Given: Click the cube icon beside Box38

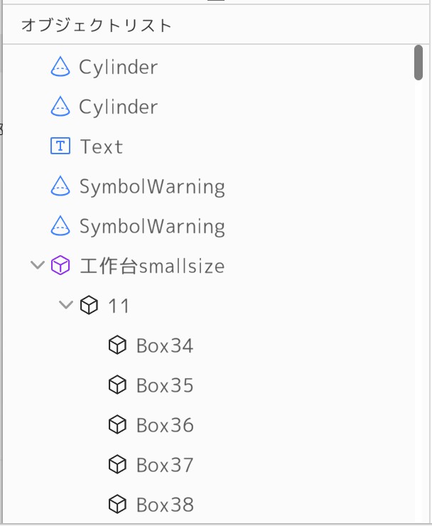Looking at the screenshot, I should pos(117,505).
